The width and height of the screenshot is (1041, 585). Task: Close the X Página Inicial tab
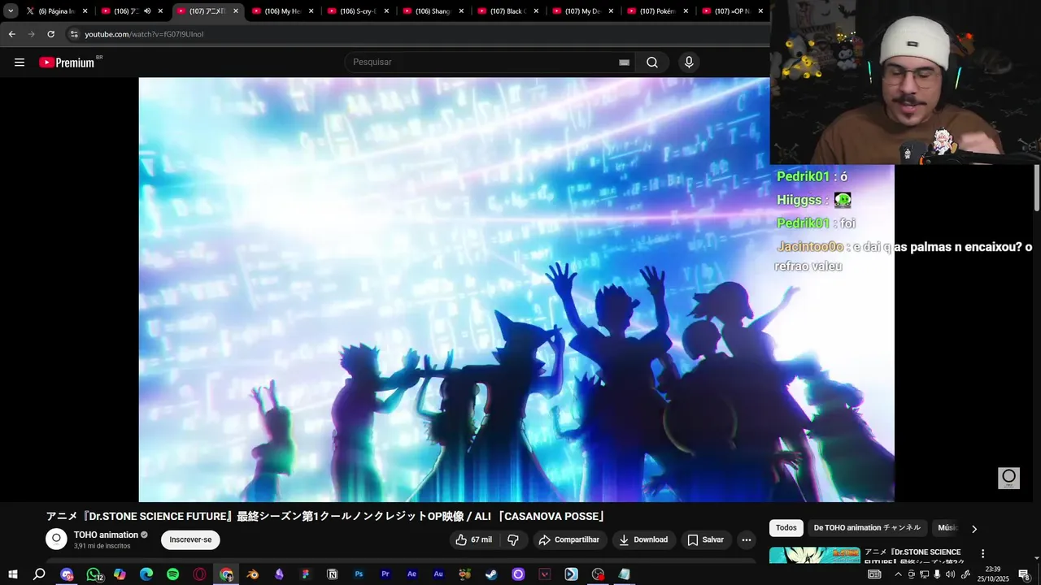point(85,11)
